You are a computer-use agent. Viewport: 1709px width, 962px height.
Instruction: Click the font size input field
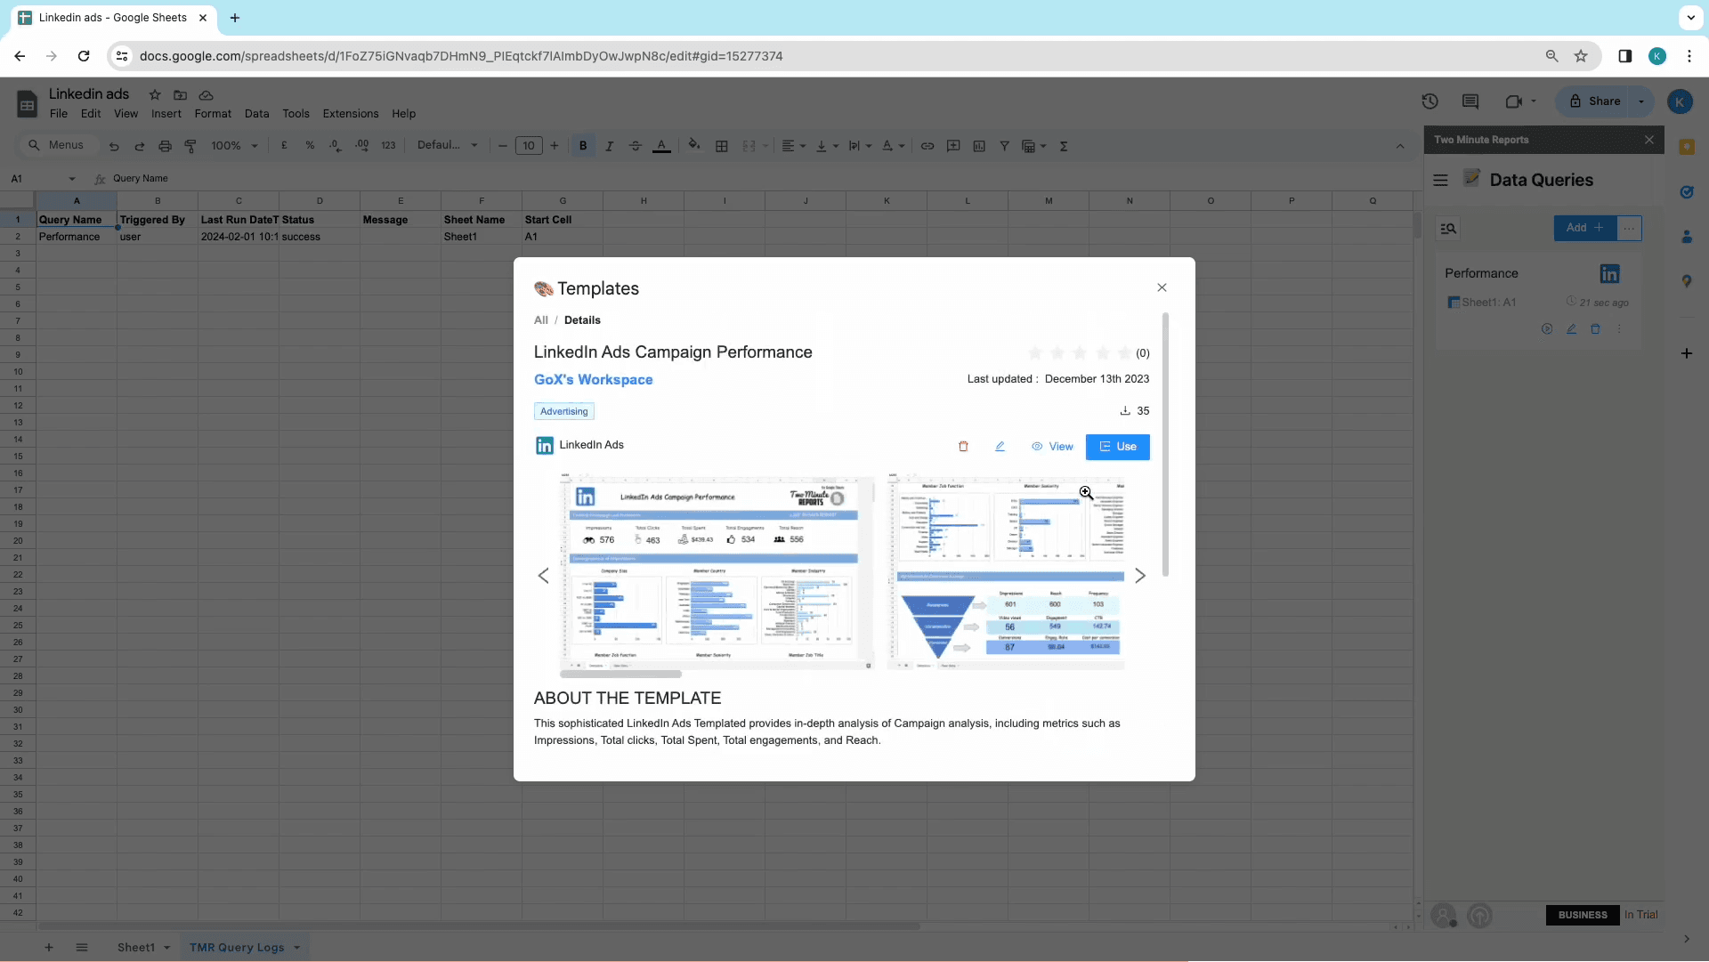529,146
